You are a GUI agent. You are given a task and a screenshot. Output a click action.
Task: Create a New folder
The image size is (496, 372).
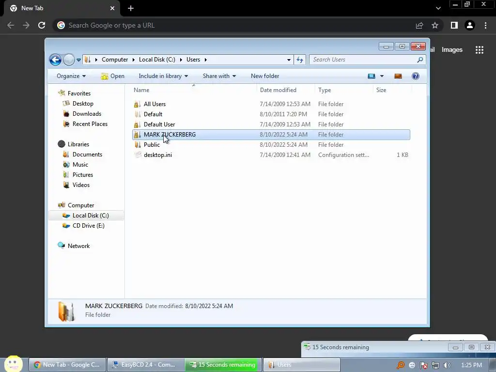coord(265,76)
